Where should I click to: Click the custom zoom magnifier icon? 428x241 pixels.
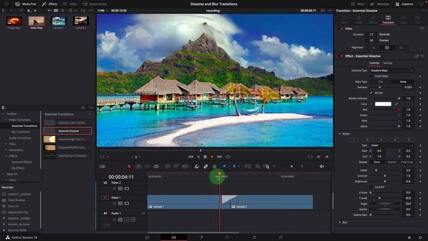pos(266,167)
